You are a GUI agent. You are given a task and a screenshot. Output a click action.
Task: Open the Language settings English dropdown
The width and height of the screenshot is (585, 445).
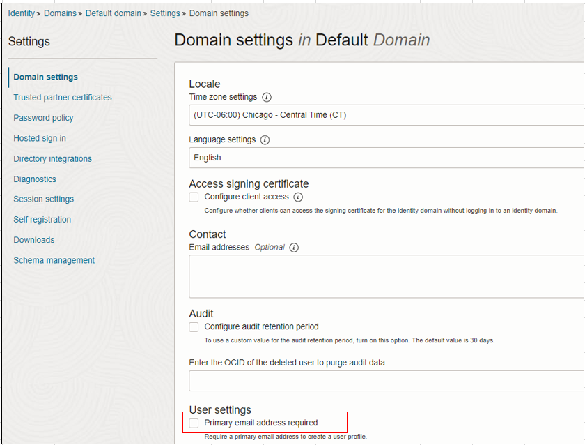click(x=387, y=158)
